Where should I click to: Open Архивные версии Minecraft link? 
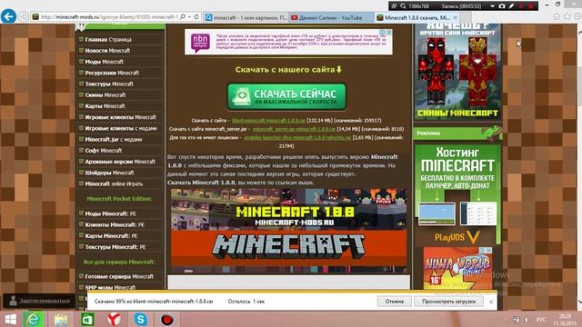coord(120,162)
